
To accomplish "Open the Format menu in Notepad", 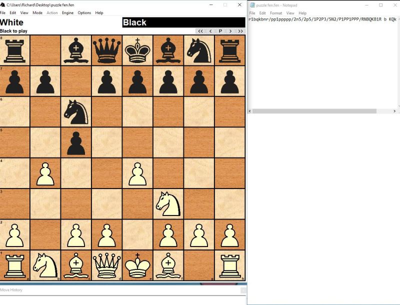I will coord(276,13).
